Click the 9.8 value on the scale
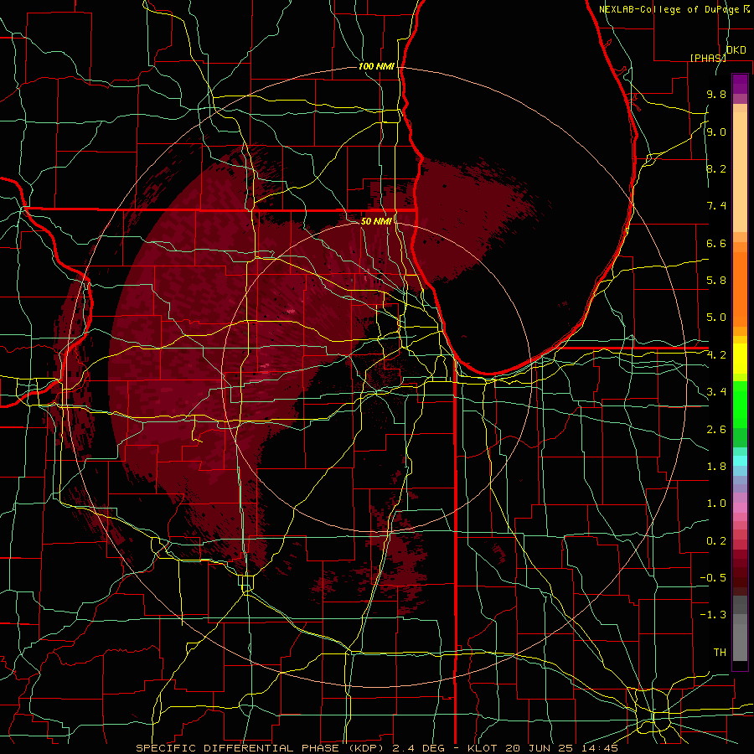Image resolution: width=754 pixels, height=754 pixels. [x=716, y=95]
